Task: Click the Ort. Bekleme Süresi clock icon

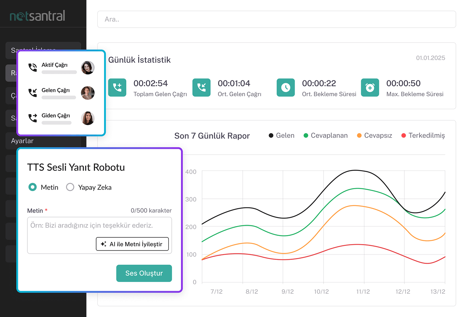Action: pos(286,87)
